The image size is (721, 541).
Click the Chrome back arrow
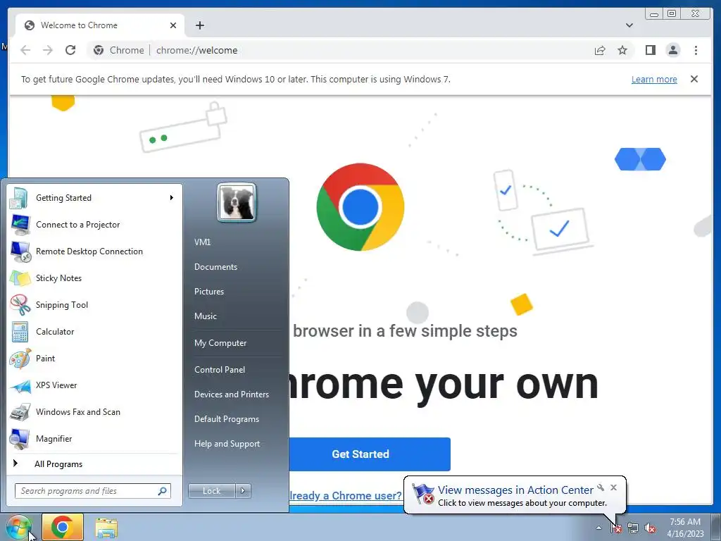(x=25, y=50)
